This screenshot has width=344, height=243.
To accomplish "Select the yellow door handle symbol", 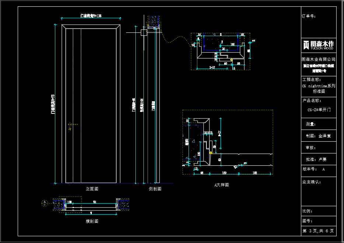I will click(70, 127).
